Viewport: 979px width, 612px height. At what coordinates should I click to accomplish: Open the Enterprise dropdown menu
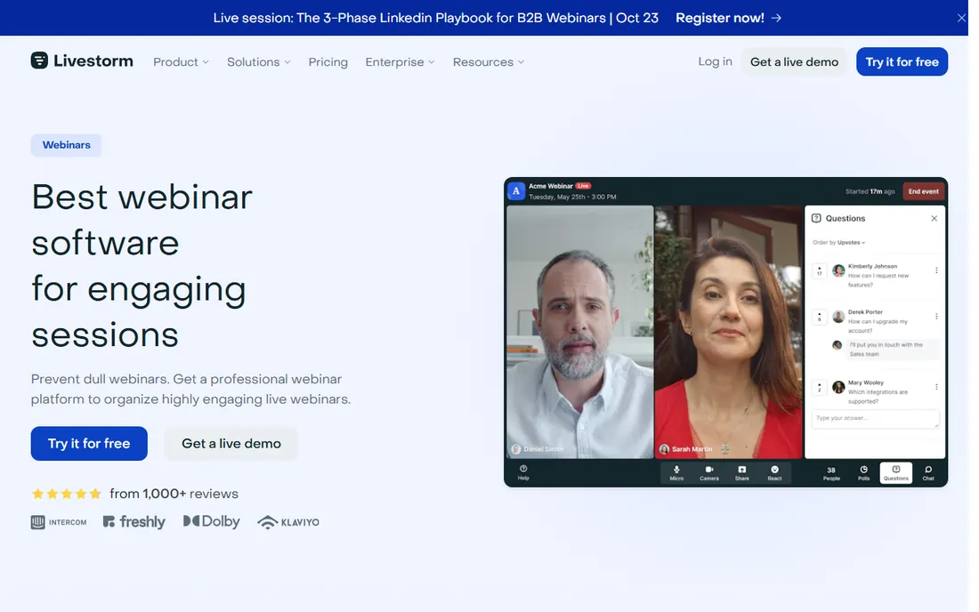(x=400, y=61)
